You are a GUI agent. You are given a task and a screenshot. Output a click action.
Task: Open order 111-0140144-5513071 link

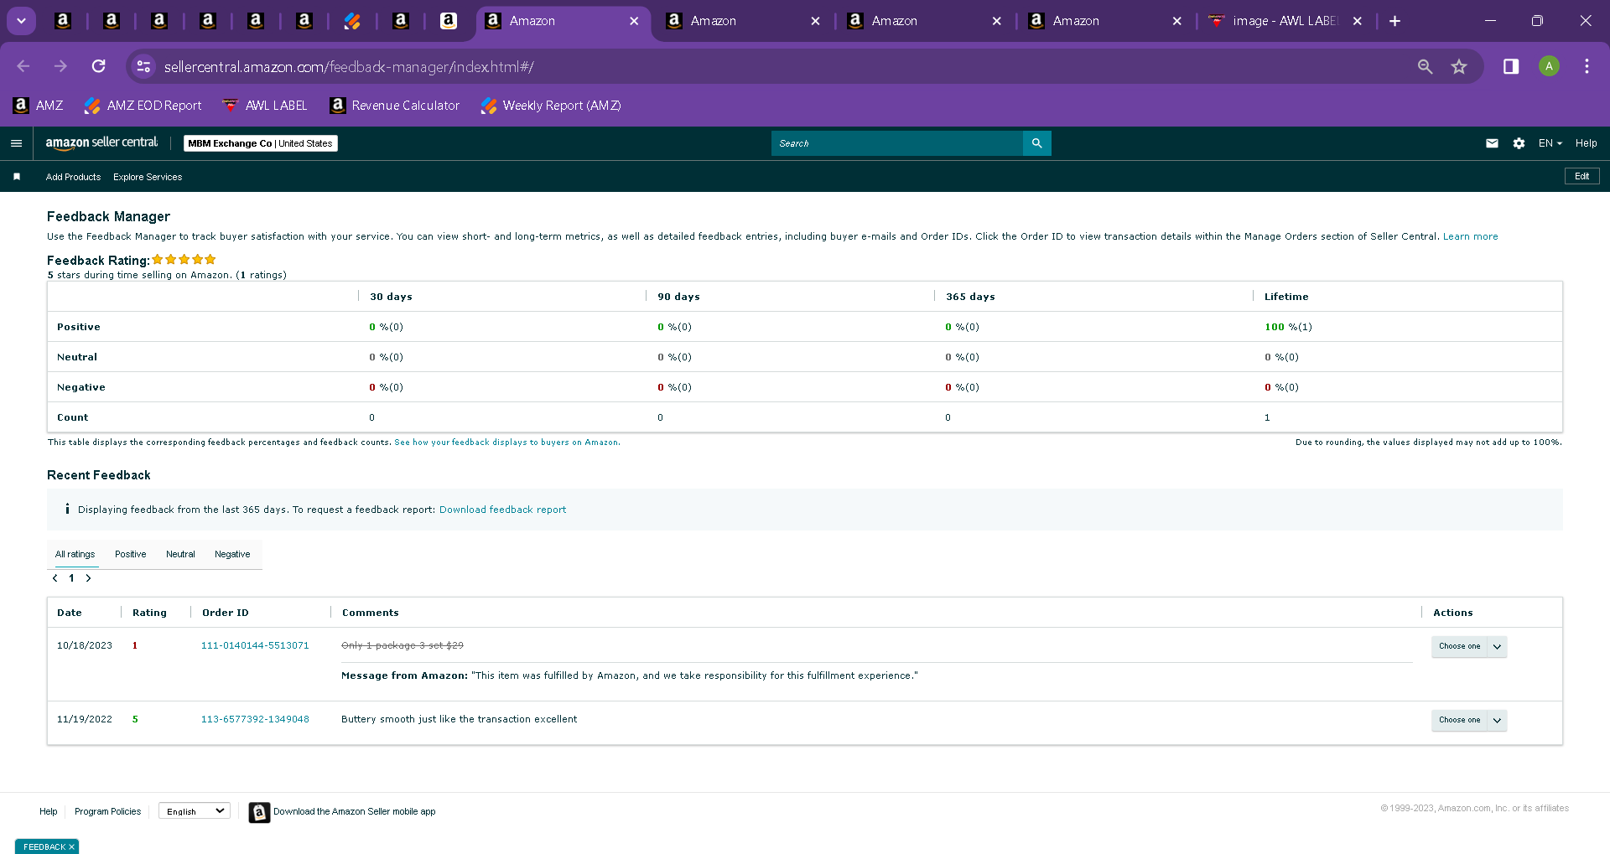pyautogui.click(x=255, y=645)
